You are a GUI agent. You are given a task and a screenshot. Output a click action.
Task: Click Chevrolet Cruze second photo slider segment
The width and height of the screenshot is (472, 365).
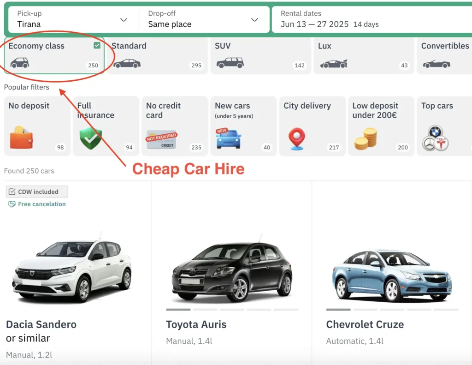pos(366,310)
